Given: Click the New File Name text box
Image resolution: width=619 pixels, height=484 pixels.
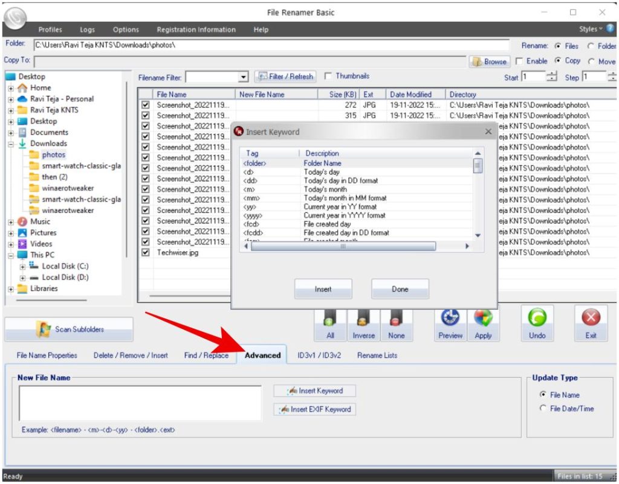Looking at the screenshot, I should coord(140,403).
